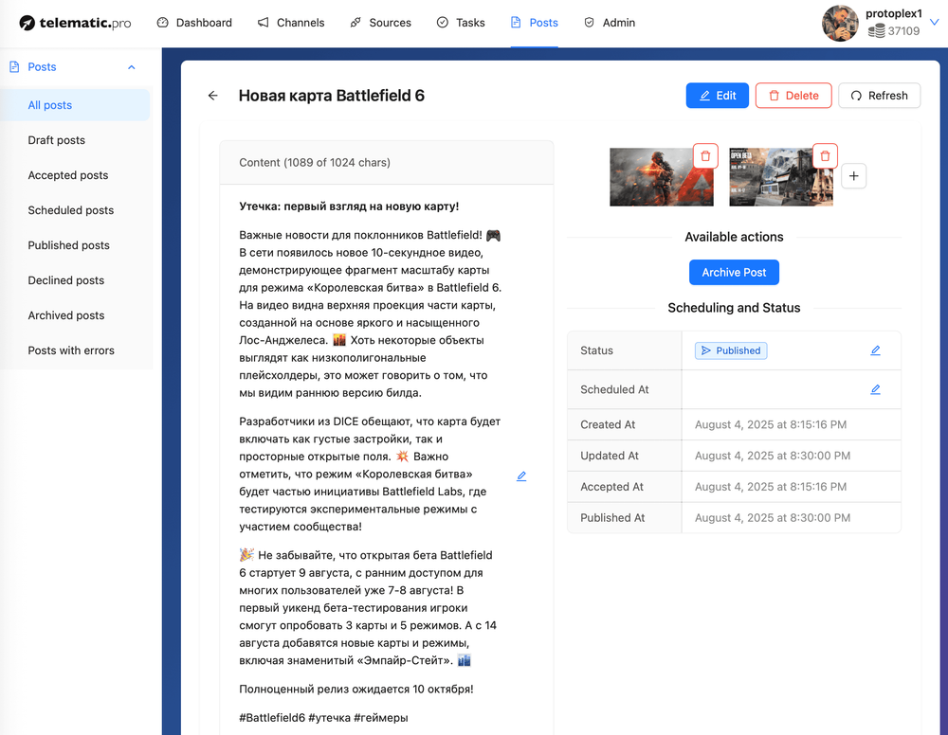Open the first soldier image thumbnail
This screenshot has width=948, height=735.
click(x=661, y=177)
